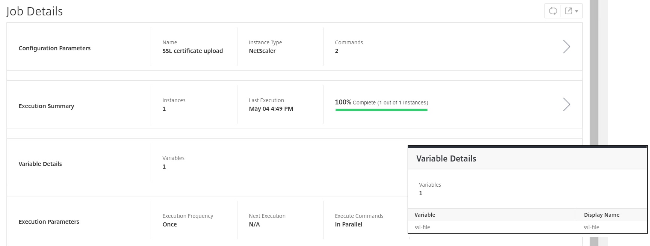Viewport: 650px width, 246px height.
Task: Click the refresh icon in Job Details
Action: pyautogui.click(x=553, y=11)
